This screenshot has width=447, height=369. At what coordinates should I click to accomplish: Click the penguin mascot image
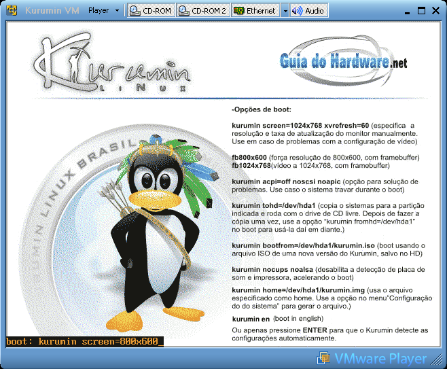160,234
